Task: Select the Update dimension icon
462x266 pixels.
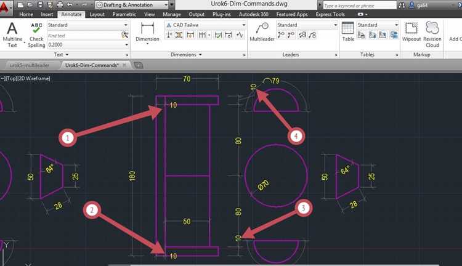Action: pyautogui.click(x=229, y=35)
